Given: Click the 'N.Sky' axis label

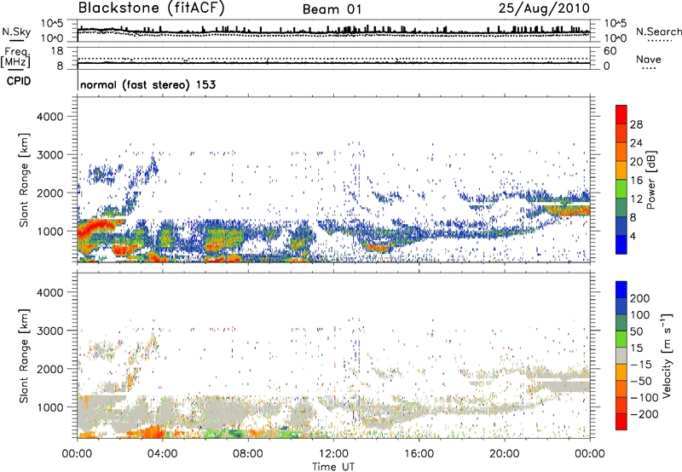Looking at the screenshot, I should pyautogui.click(x=16, y=32).
